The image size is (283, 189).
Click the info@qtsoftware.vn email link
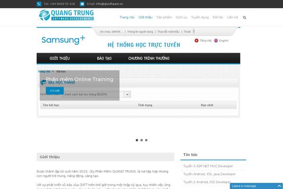(109, 4)
